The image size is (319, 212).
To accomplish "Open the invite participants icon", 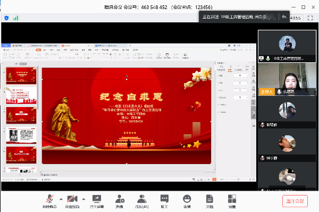I will point(120,201).
